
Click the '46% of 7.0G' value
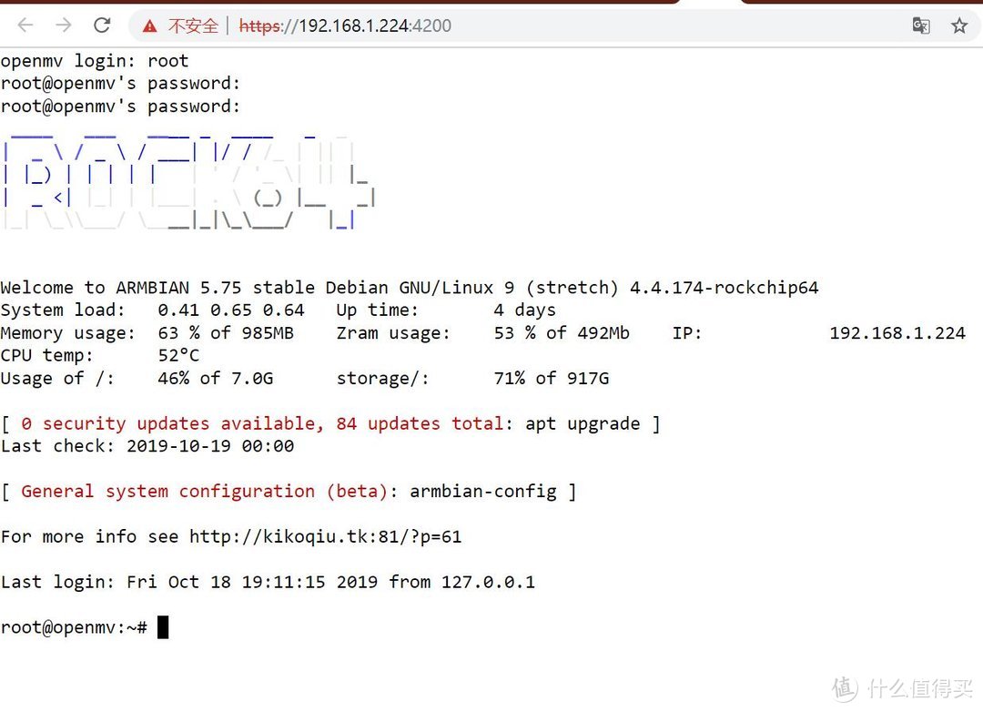215,378
